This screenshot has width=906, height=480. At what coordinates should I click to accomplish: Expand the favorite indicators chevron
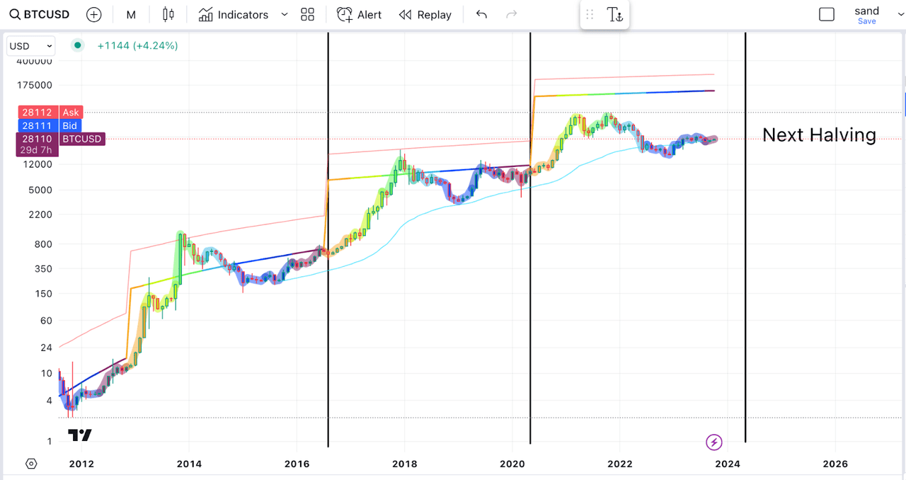pyautogui.click(x=285, y=15)
